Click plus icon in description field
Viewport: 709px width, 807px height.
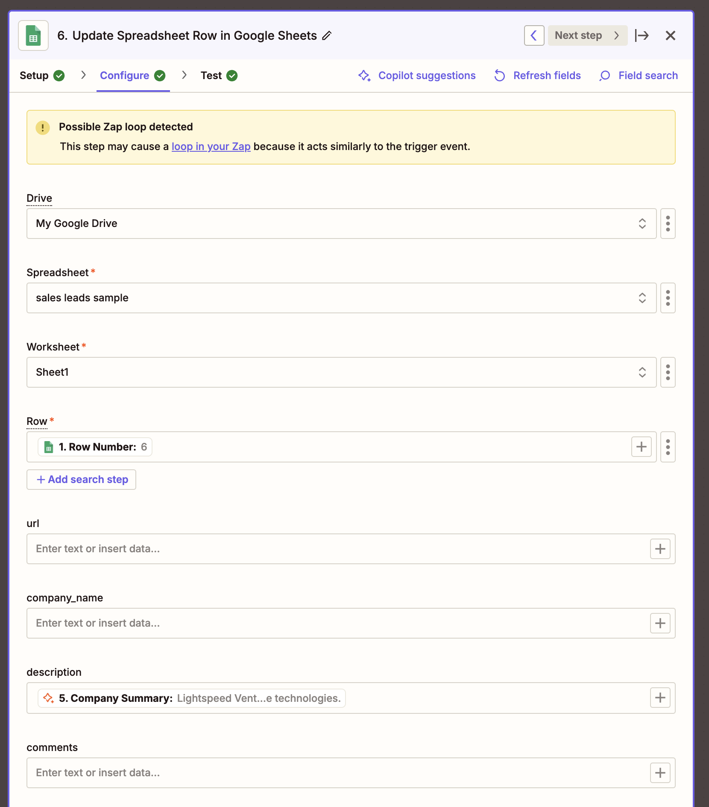click(x=660, y=698)
